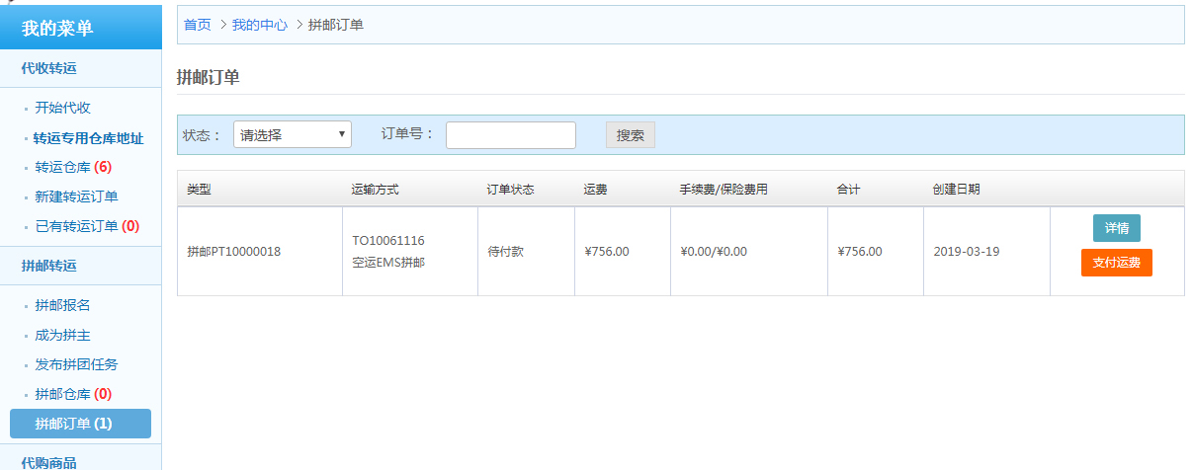Select 拼邮报名 in the sidebar
The image size is (1193, 470).
tap(63, 305)
